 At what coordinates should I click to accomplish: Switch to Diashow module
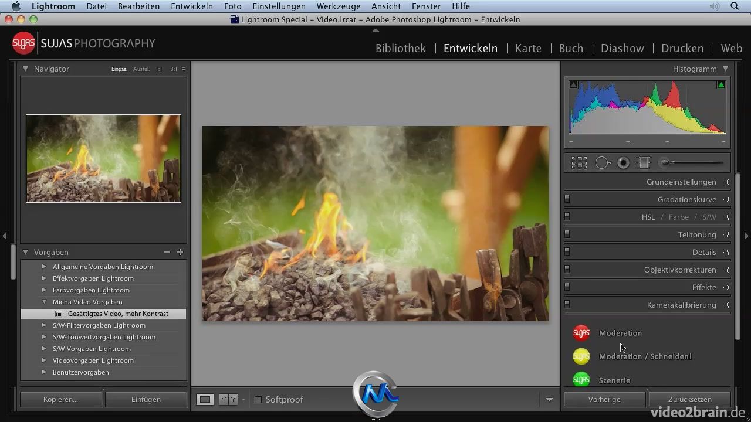623,48
